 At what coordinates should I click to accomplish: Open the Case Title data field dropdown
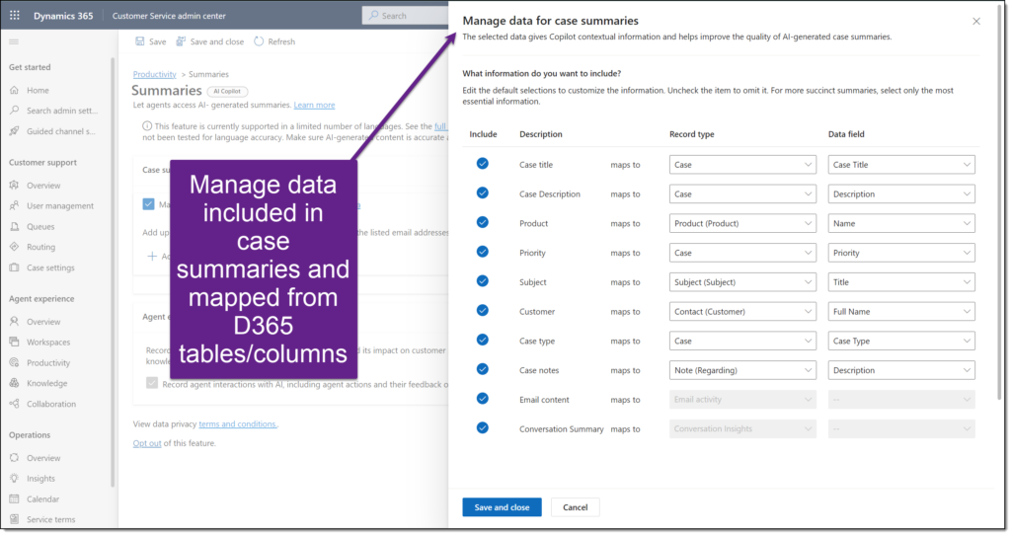(901, 165)
